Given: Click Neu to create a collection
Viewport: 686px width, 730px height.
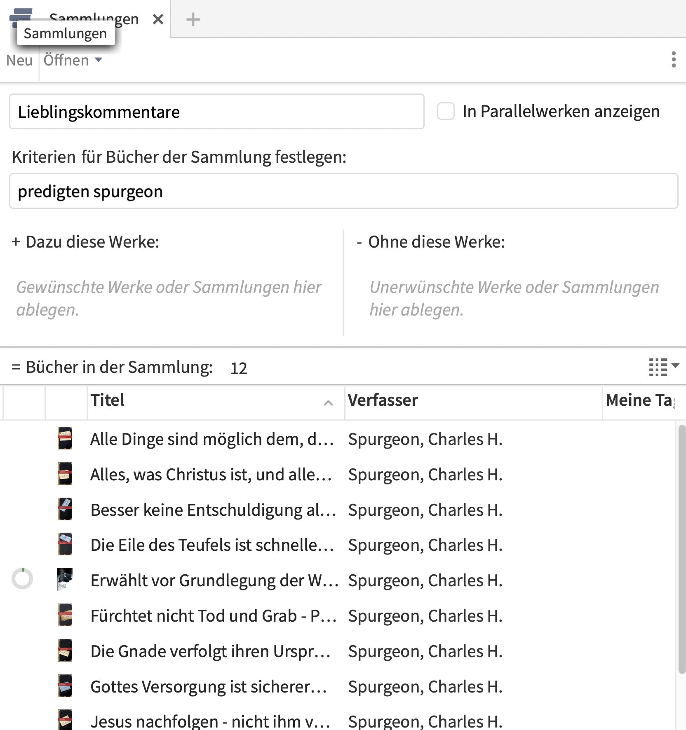Looking at the screenshot, I should (19, 60).
